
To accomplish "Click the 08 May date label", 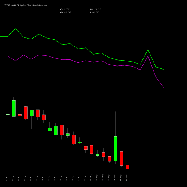I will click(115, 178).
